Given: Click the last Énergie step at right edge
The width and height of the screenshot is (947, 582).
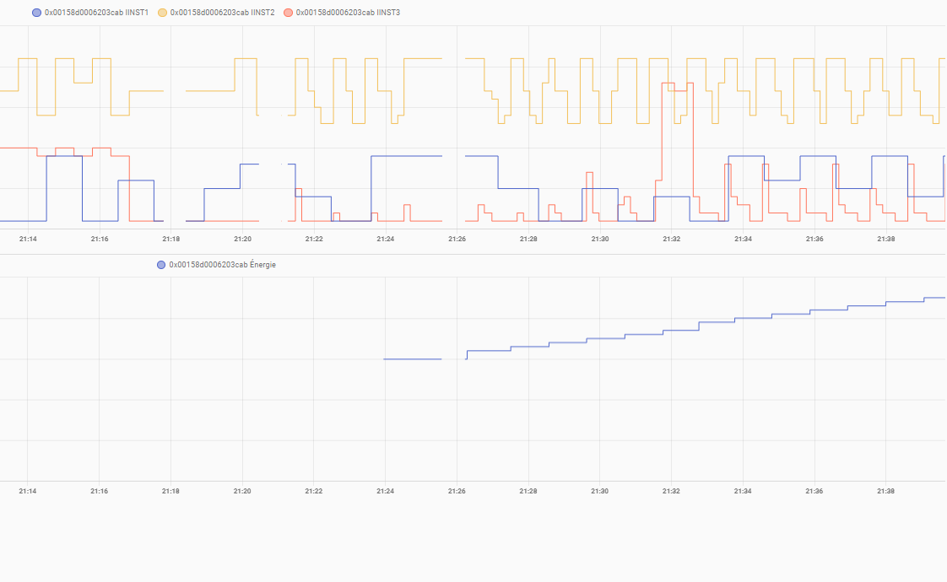Looking at the screenshot, I should 934,298.
